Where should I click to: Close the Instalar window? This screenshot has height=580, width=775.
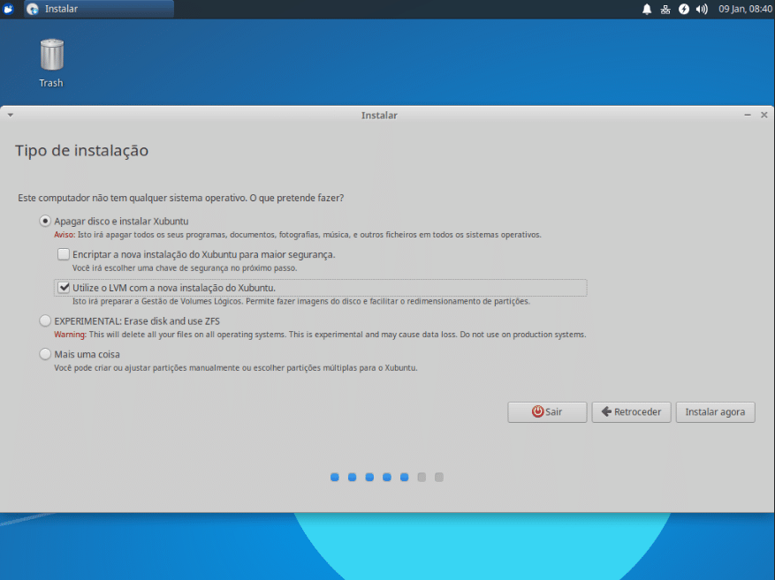pyautogui.click(x=764, y=115)
